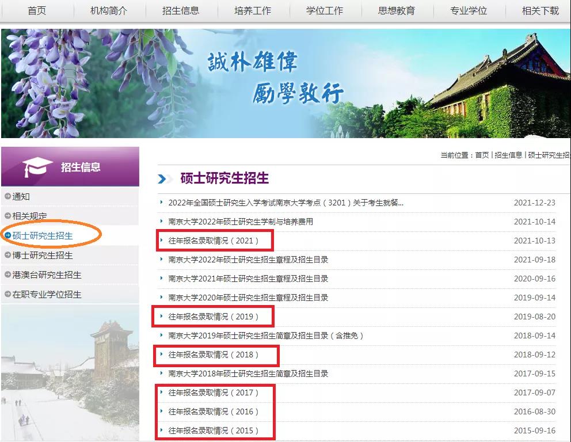The image size is (571, 442).
Task: Click the date 2015-09-16
Action: point(535,430)
